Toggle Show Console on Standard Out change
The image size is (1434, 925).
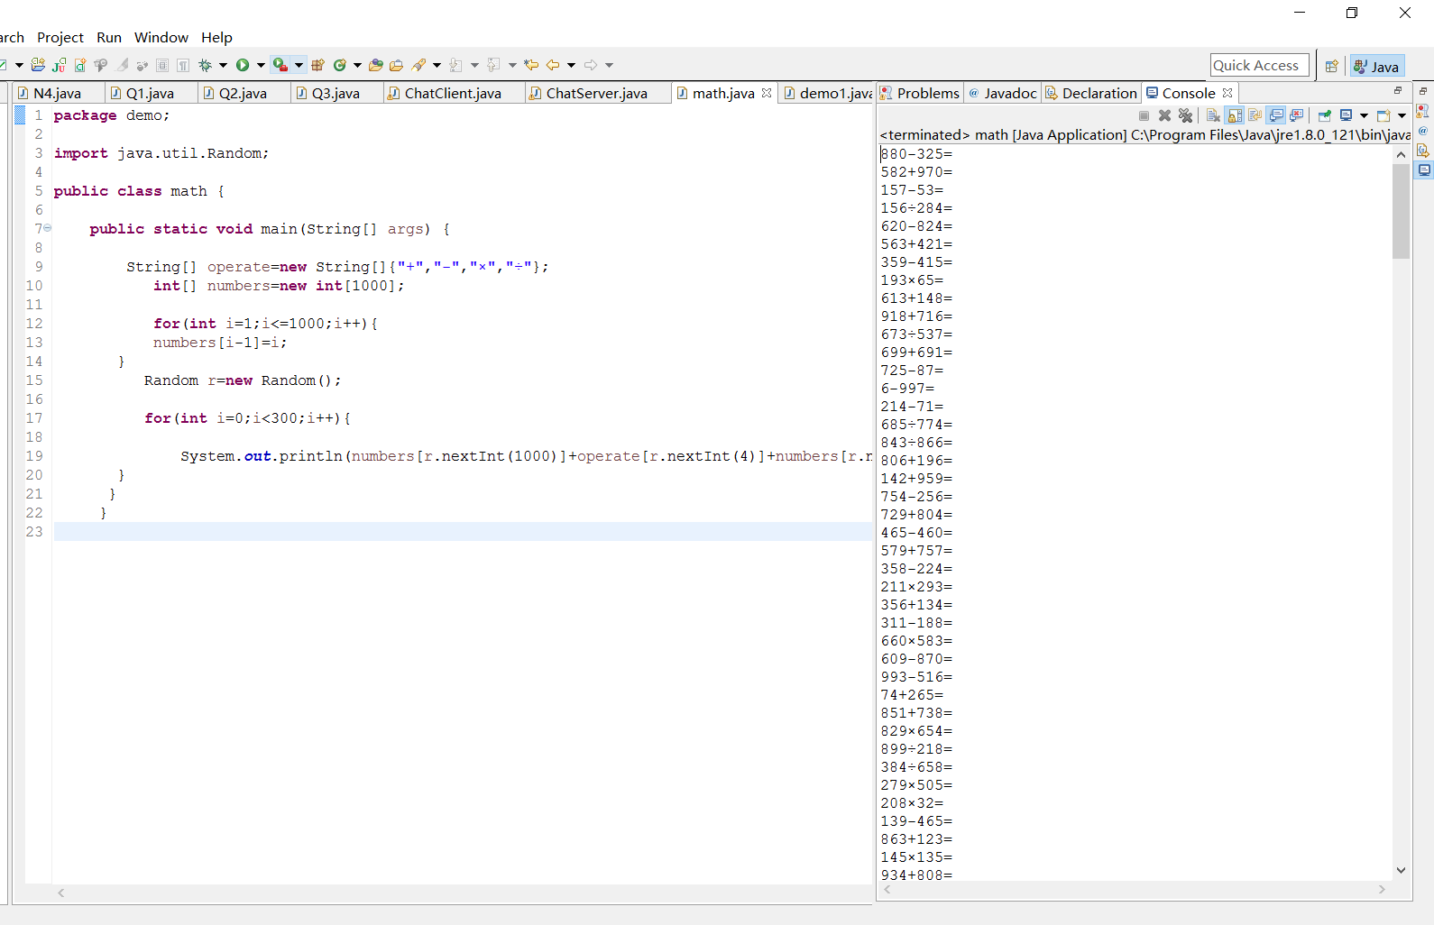tap(1276, 115)
